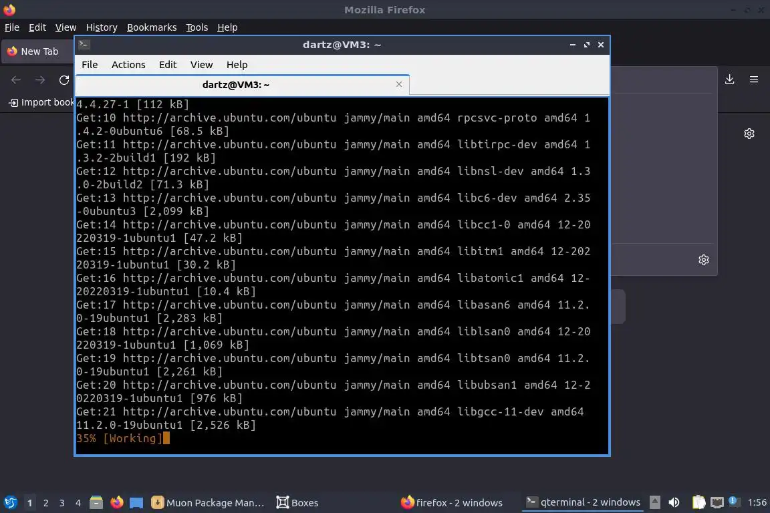Open Firefox downloads panel
This screenshot has height=513, width=770.
[730, 79]
